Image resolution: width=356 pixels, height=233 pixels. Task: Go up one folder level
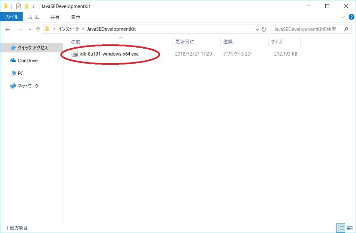(x=38, y=29)
